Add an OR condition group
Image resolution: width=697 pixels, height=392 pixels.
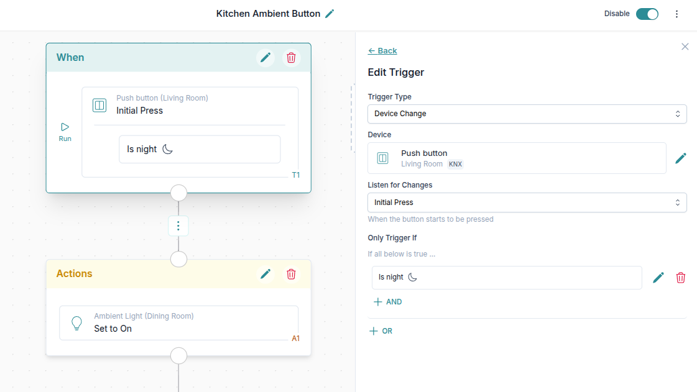pos(381,331)
